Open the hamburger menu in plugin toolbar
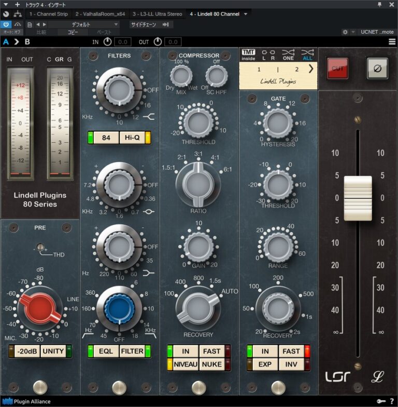The height and width of the screenshot is (407, 398). [x=392, y=42]
